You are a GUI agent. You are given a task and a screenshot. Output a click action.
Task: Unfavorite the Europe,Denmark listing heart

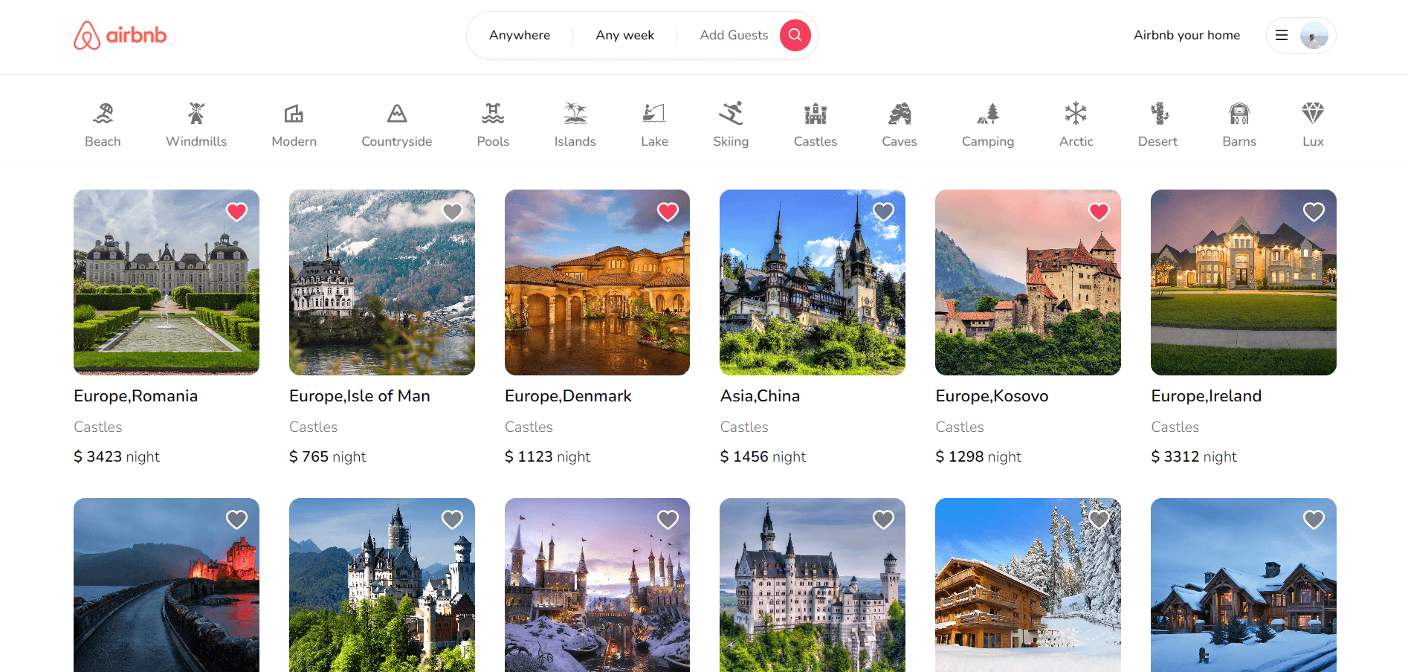point(668,212)
